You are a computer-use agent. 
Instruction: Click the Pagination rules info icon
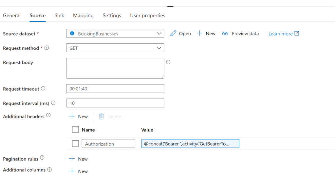(42, 158)
